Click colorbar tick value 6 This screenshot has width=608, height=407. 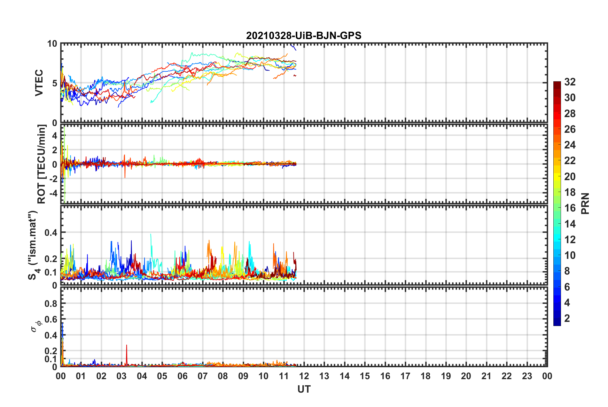pos(567,287)
